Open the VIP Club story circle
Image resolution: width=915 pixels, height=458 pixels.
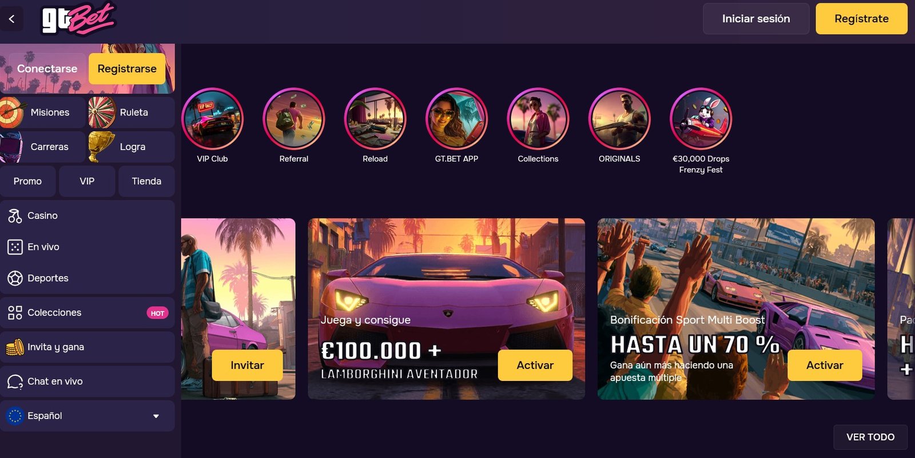(212, 119)
